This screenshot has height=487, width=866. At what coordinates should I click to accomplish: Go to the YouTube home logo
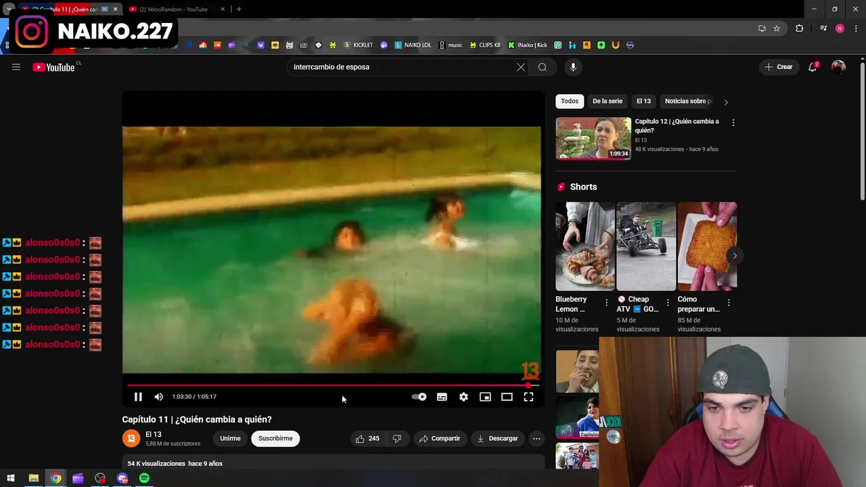coord(54,67)
